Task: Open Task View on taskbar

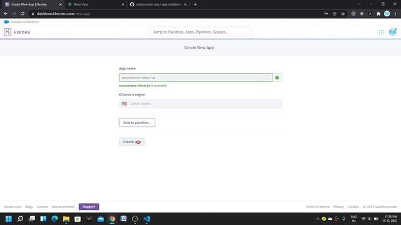Action: click(32, 219)
